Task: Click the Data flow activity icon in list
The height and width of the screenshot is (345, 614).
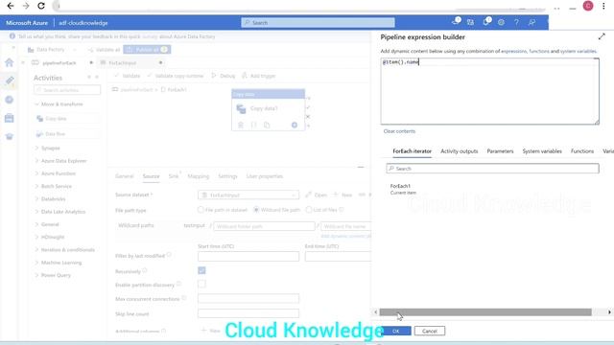Action: pyautogui.click(x=39, y=134)
